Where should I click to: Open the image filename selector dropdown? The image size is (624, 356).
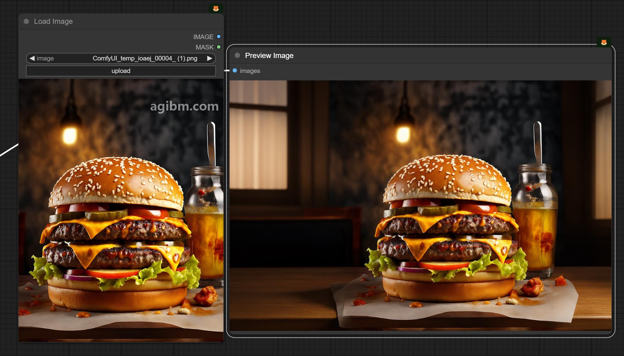tap(121, 58)
